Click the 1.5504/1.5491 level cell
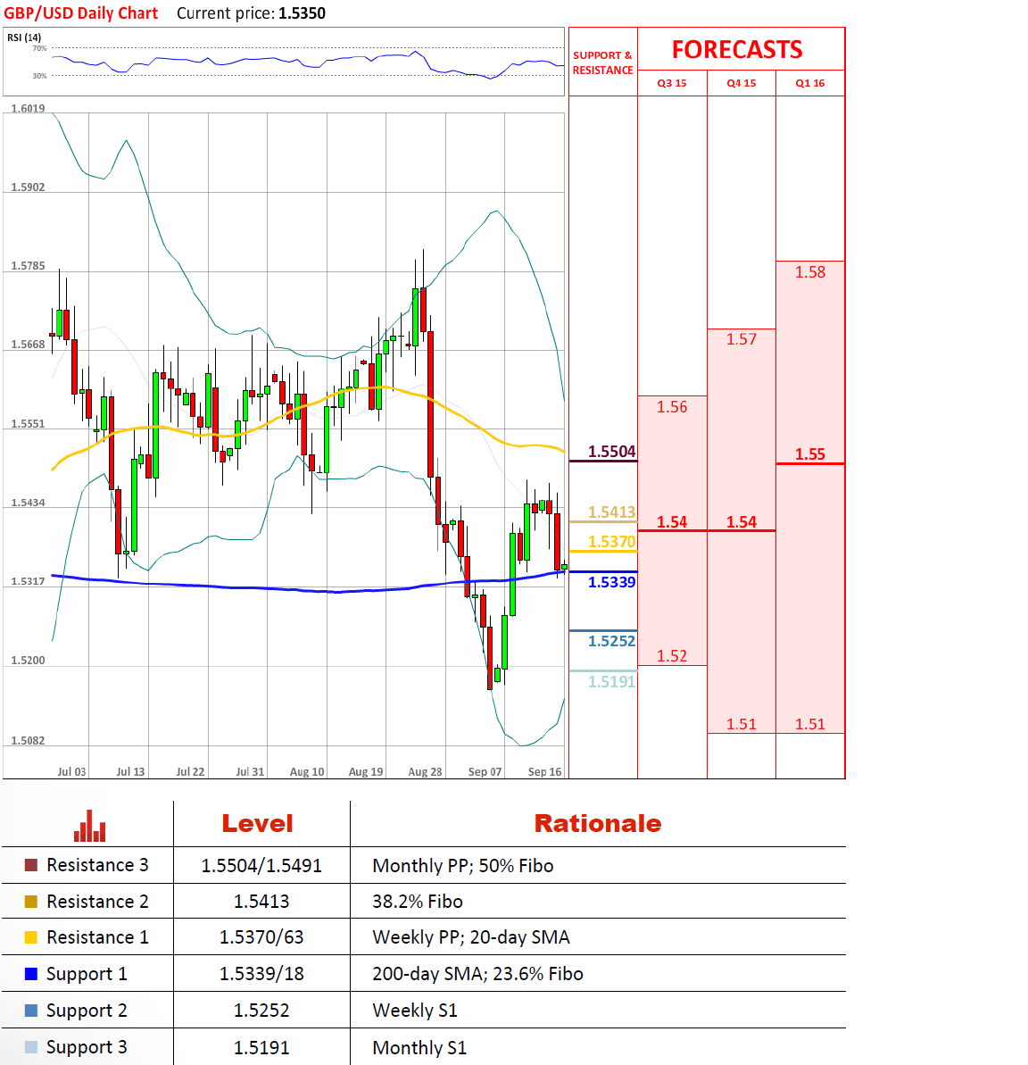 coord(261,866)
